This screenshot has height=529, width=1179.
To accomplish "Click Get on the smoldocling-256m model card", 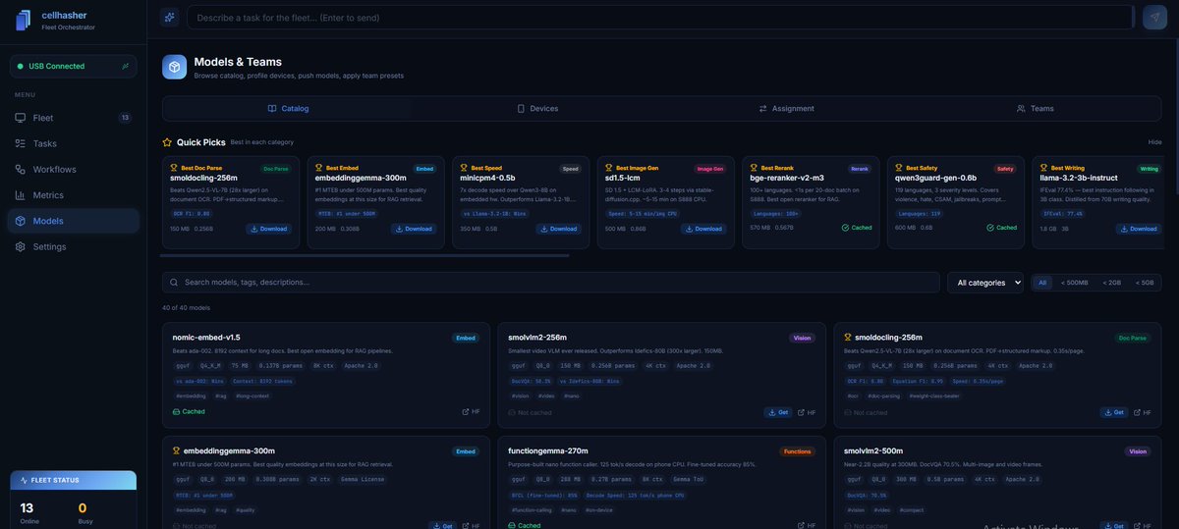I will (x=1114, y=412).
